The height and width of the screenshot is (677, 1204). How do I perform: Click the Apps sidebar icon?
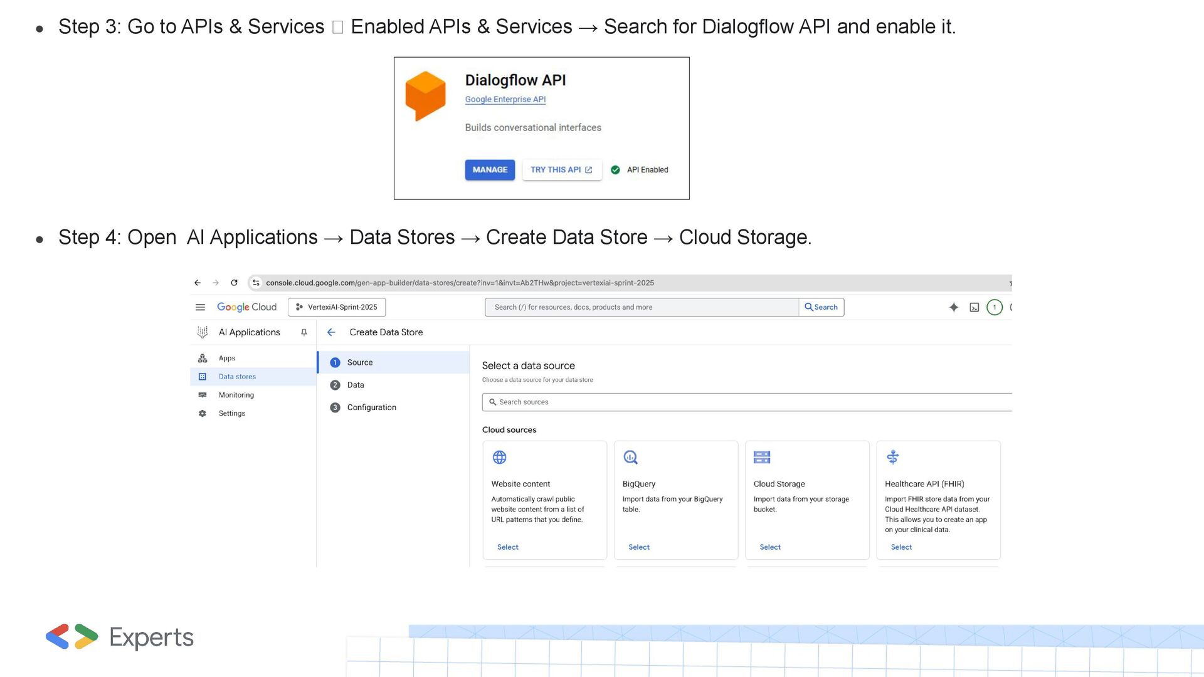203,359
